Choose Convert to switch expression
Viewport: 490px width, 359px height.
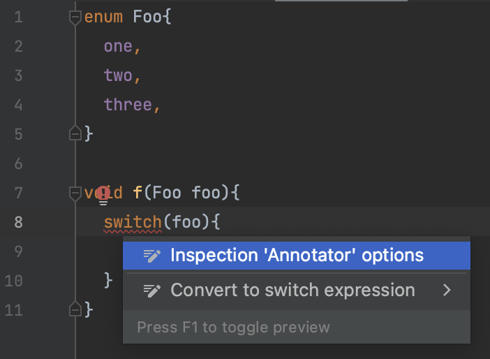coord(296,290)
